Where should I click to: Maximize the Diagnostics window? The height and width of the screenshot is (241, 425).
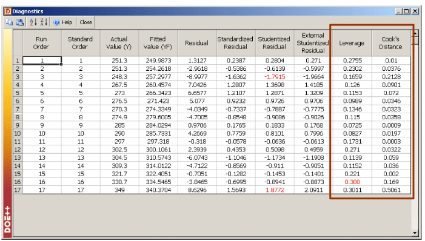click(407, 11)
